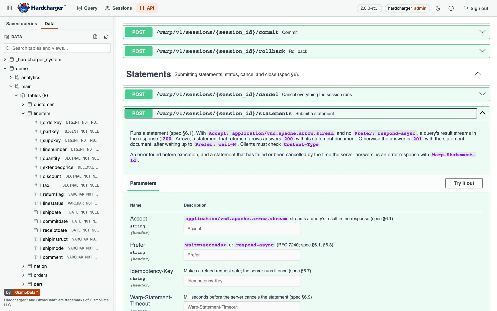Collapse the Statements section
The height and width of the screenshot is (311, 497).
point(478,74)
